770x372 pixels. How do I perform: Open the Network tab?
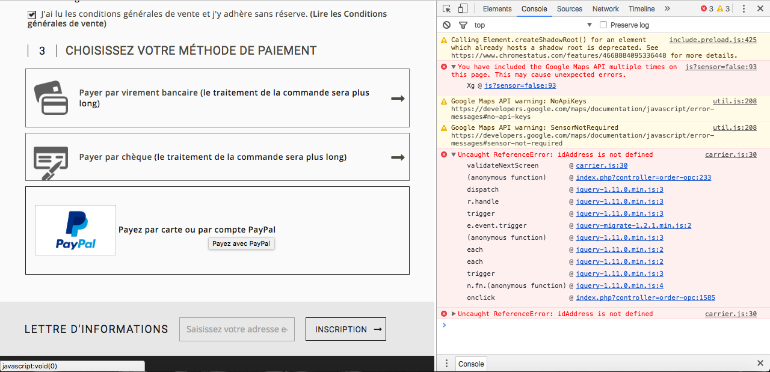[x=605, y=8]
